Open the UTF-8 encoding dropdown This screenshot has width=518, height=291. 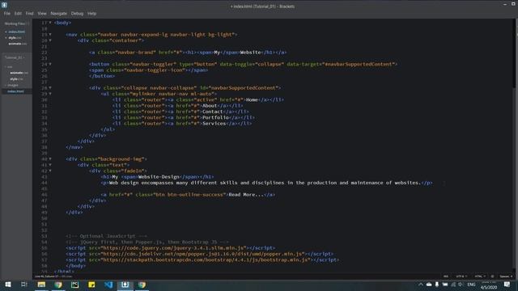click(x=461, y=276)
